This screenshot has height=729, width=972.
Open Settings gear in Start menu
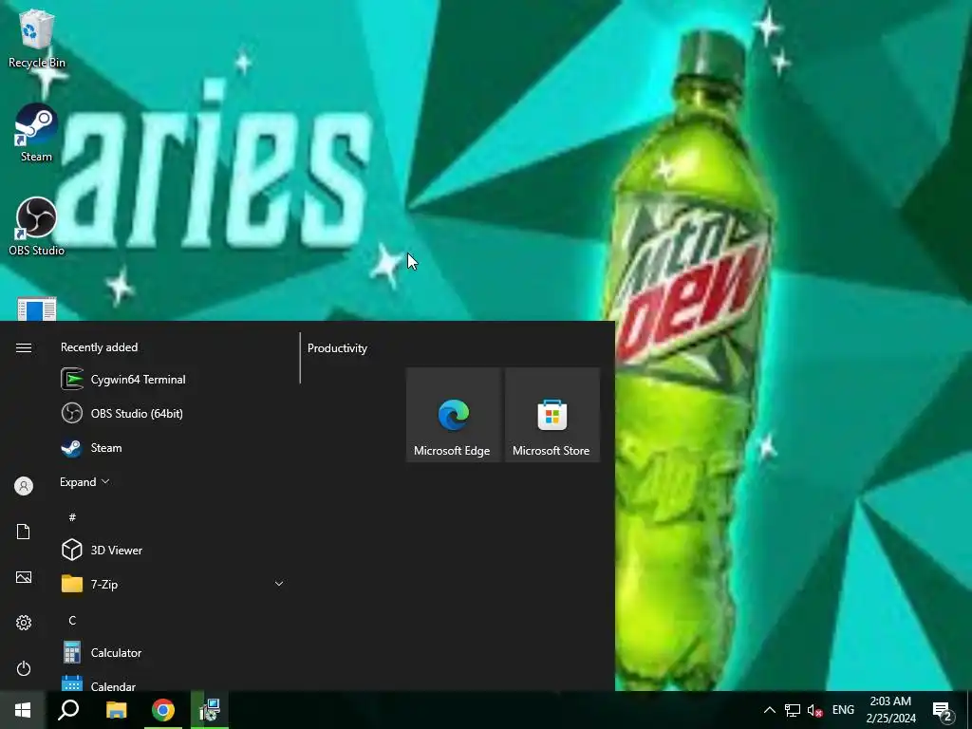pyautogui.click(x=24, y=623)
